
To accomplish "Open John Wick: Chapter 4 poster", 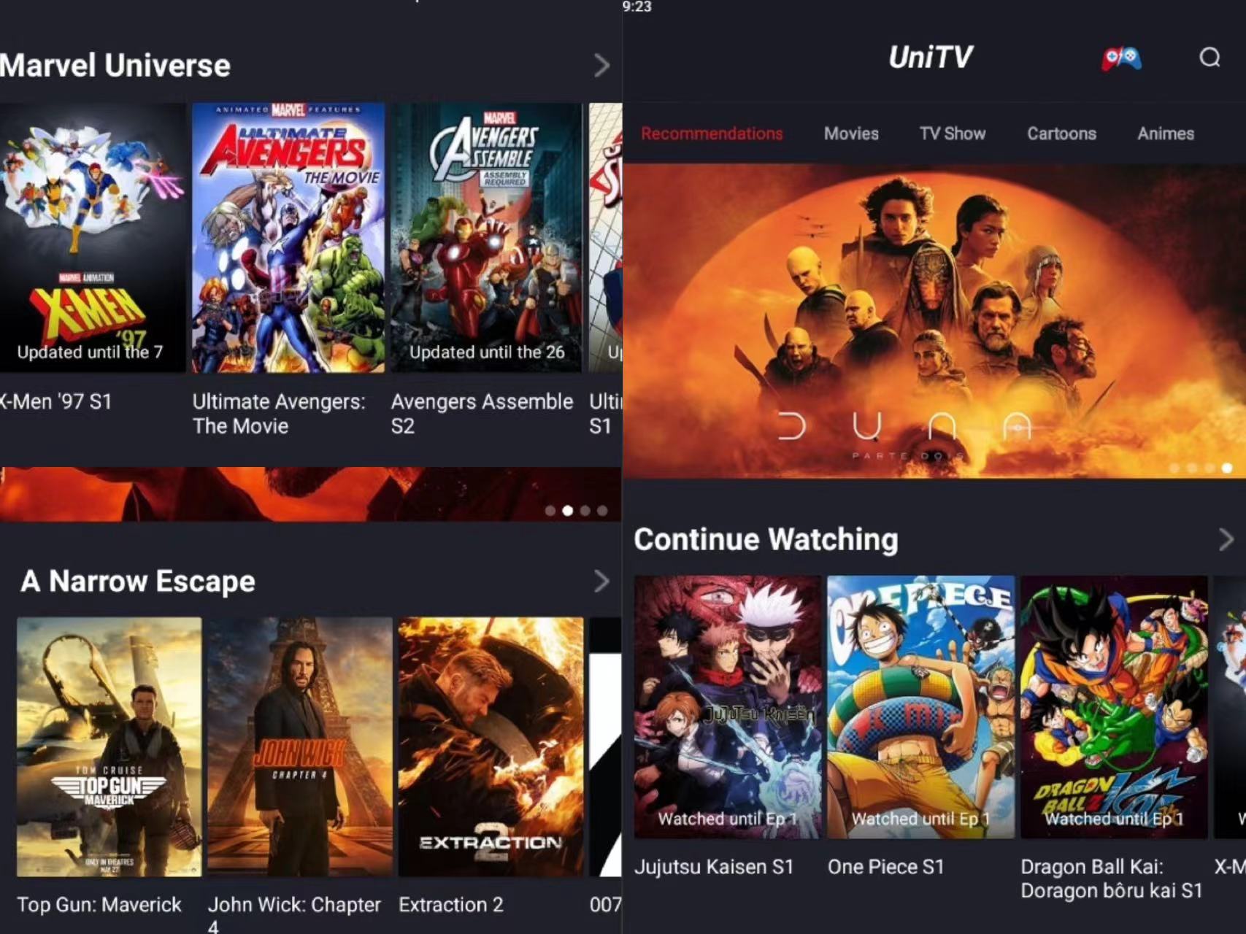I will [x=299, y=746].
